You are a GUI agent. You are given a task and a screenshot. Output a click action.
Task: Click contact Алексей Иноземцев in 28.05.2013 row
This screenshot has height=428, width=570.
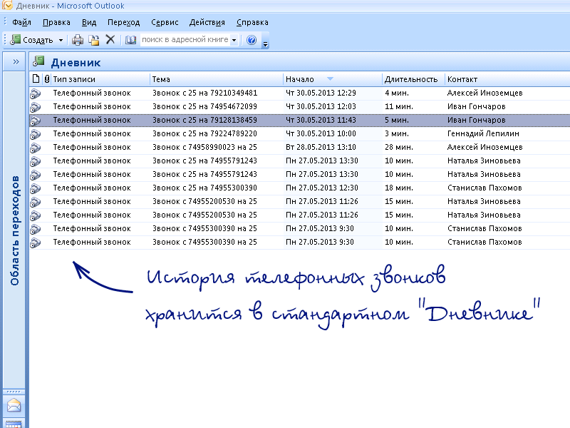coord(484,147)
